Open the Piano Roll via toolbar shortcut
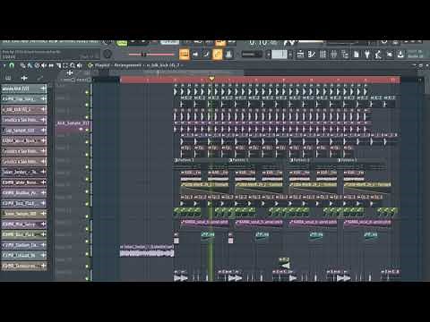The height and width of the screenshot is (322, 430). click(312, 55)
